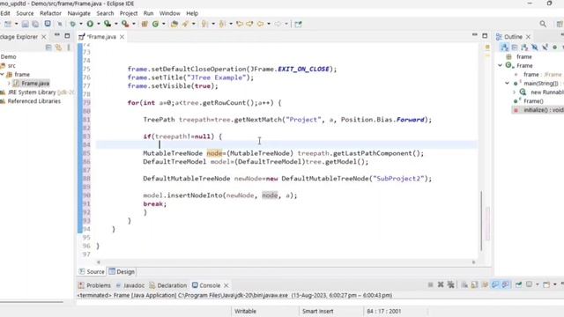Open the Help menu
Screen dimensions: 564x317
192,13
